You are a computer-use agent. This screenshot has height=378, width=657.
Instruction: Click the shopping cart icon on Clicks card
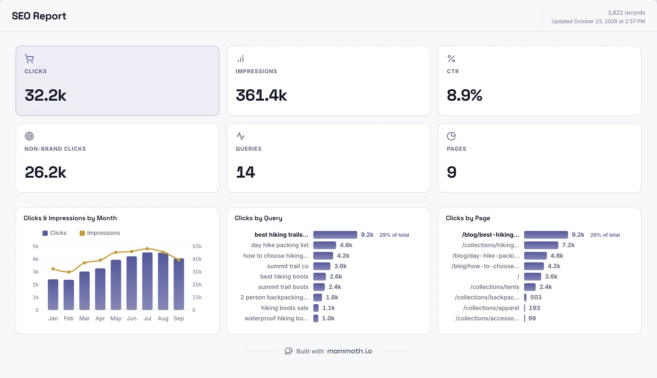click(x=29, y=59)
